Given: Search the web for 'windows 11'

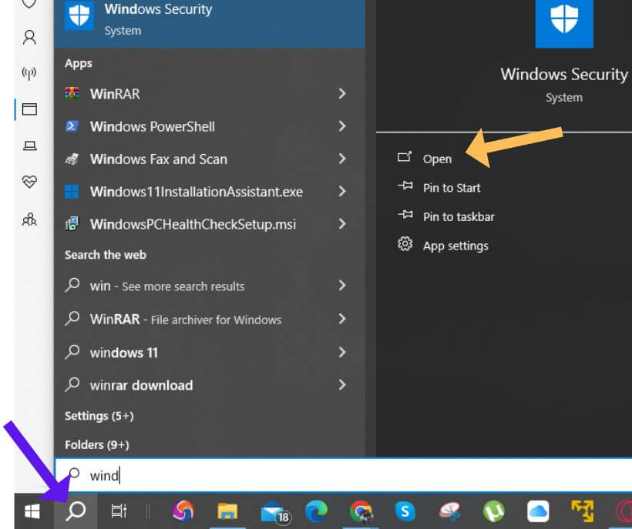Looking at the screenshot, I should pos(210,353).
